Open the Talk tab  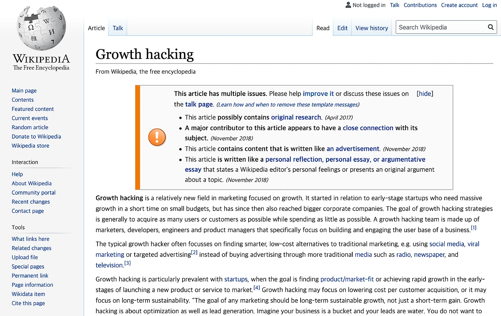tap(118, 28)
